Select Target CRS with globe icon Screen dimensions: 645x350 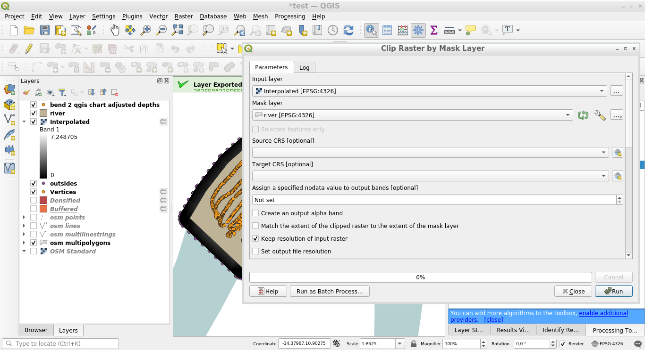(x=617, y=176)
